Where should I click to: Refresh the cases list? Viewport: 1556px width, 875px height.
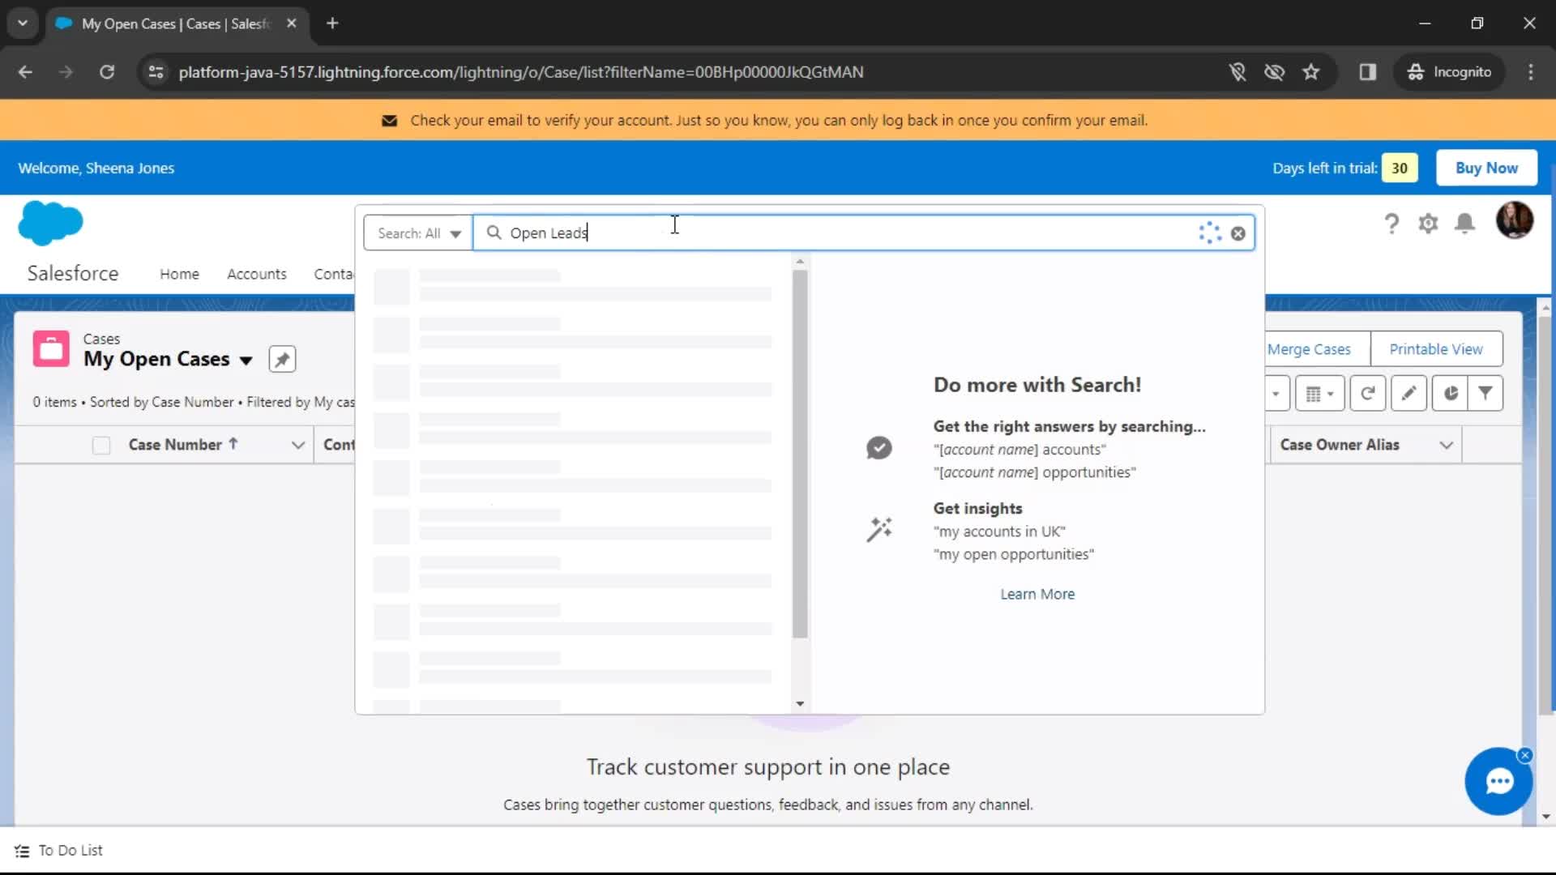[1368, 394]
